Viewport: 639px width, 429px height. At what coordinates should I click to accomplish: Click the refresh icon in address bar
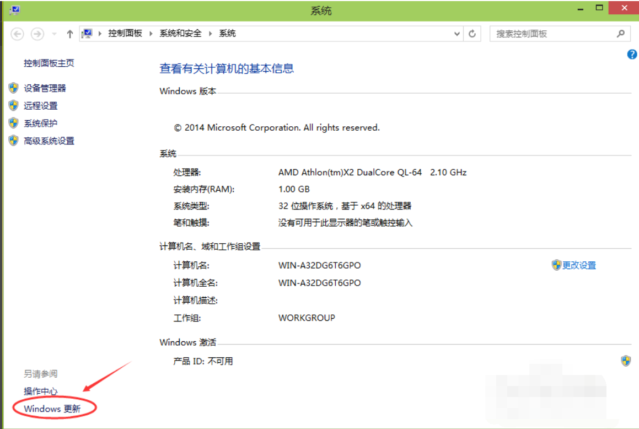click(x=473, y=33)
